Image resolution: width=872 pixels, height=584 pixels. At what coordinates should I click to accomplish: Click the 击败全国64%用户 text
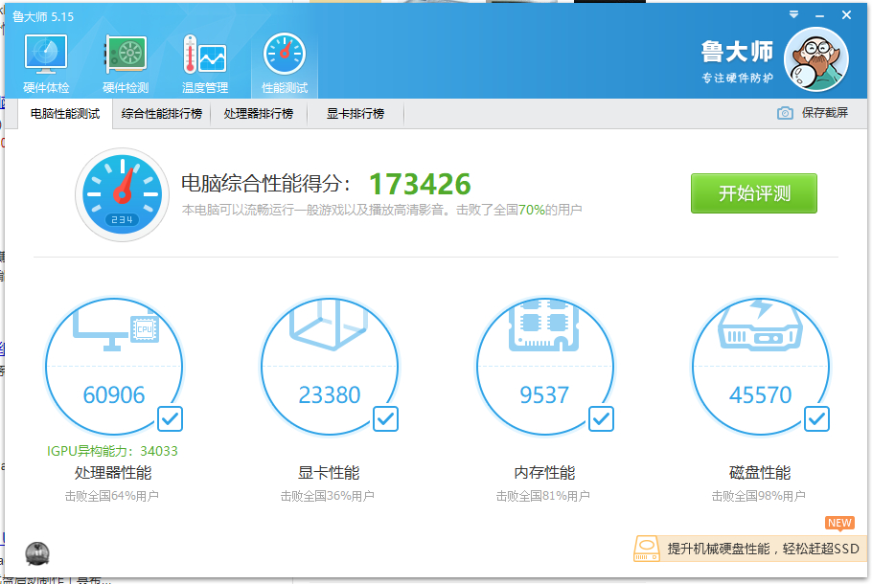tap(112, 496)
